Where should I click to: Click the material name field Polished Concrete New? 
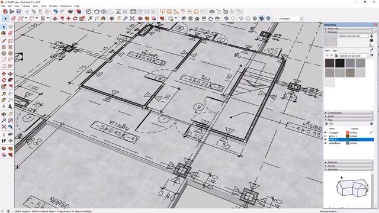[x=353, y=35]
